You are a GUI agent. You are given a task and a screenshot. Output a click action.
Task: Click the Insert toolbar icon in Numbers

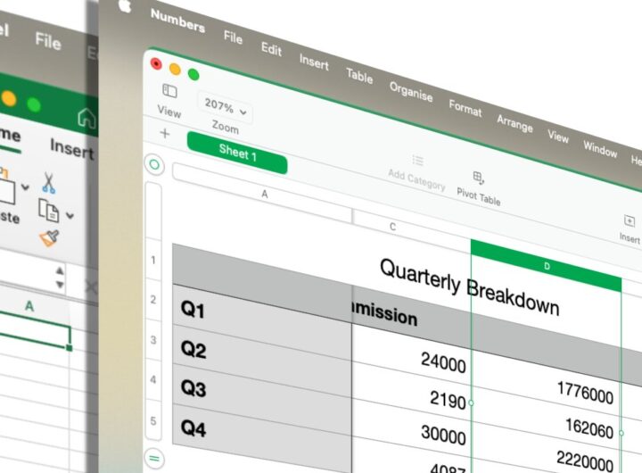630,221
